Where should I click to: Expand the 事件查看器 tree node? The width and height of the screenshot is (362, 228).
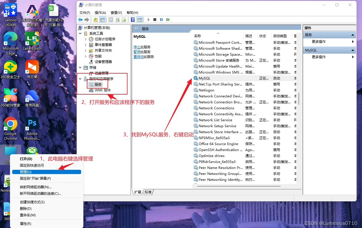(x=86, y=45)
